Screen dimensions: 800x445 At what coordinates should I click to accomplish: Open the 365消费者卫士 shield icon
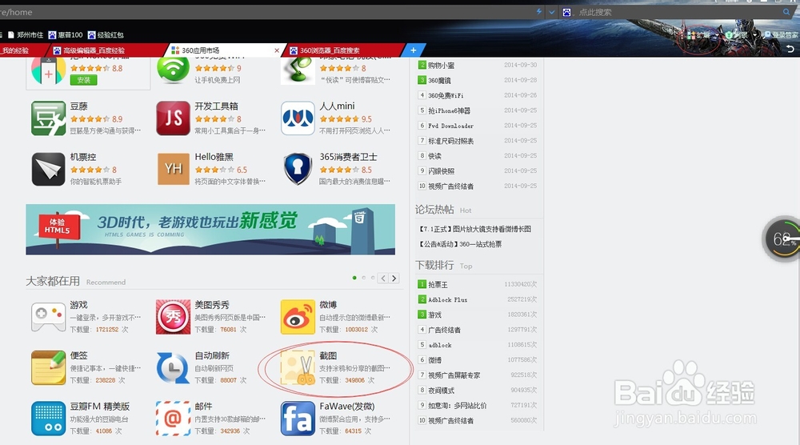pyautogui.click(x=298, y=169)
